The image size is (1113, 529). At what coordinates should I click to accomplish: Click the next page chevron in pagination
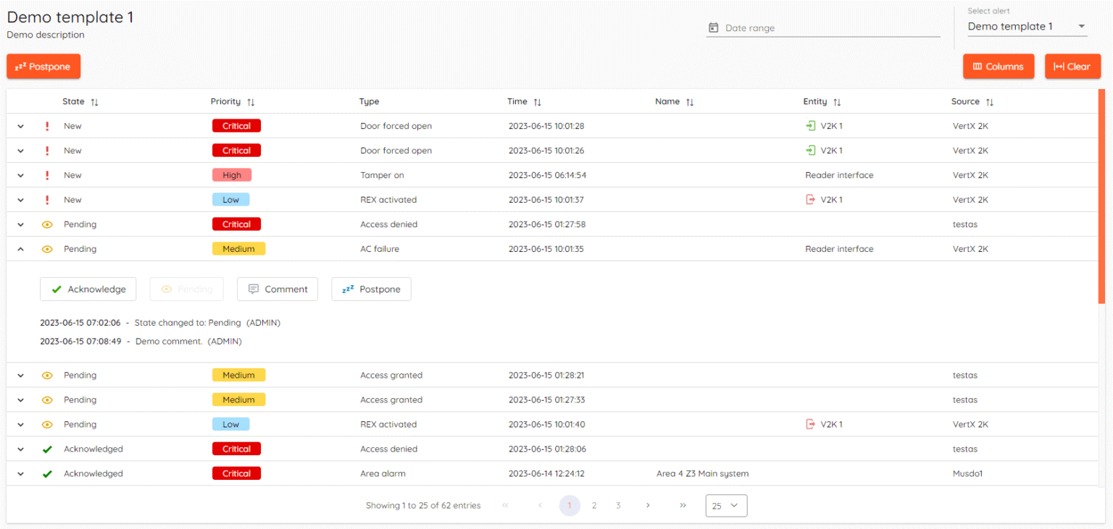point(647,505)
